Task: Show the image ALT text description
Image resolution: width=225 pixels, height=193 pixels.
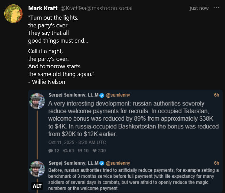Action: pyautogui.click(x=37, y=186)
